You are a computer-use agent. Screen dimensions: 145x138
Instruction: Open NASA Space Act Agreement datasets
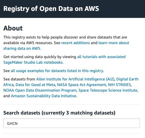tap(81, 85)
